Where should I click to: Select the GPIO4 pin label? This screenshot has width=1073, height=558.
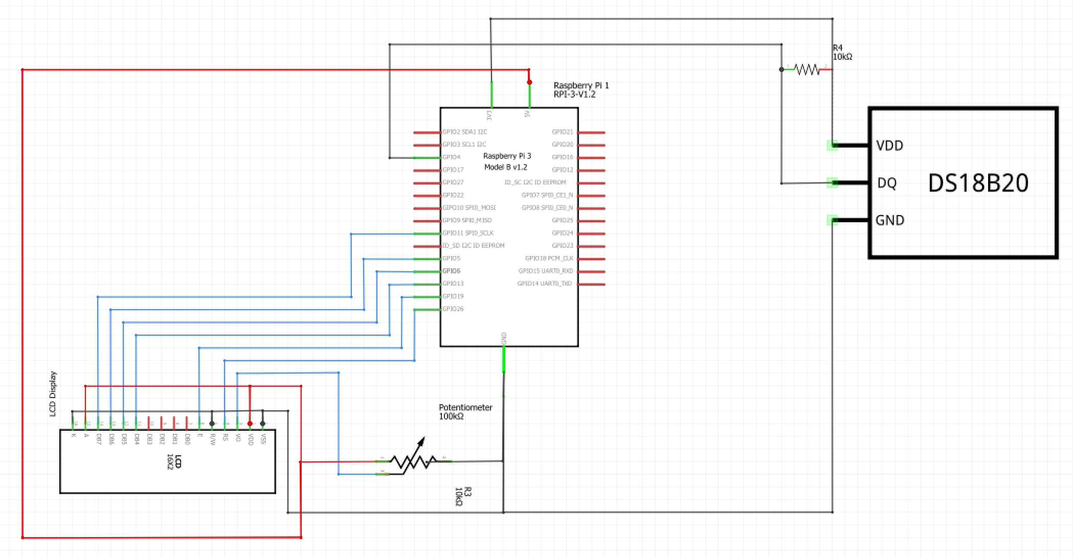(451, 157)
